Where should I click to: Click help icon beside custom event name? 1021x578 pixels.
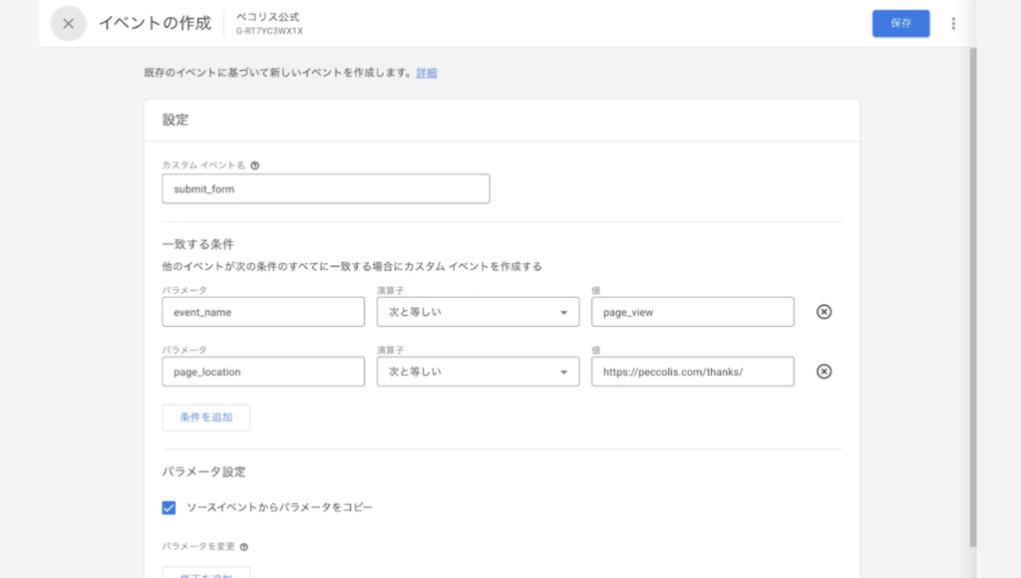(x=254, y=165)
